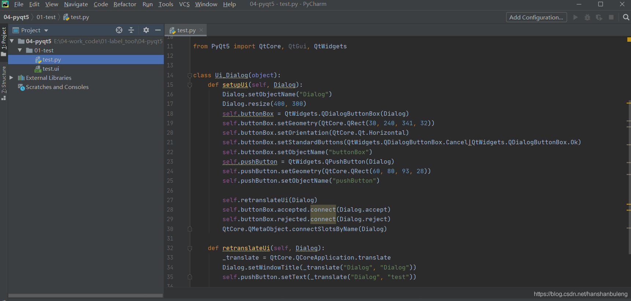
Task: Click "pushButton" string on line 25
Action: click(354, 181)
